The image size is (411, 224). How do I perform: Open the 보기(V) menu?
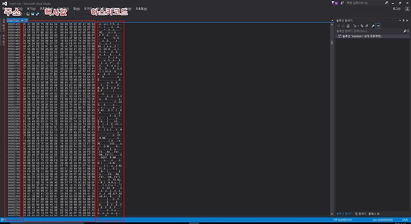click(x=31, y=9)
